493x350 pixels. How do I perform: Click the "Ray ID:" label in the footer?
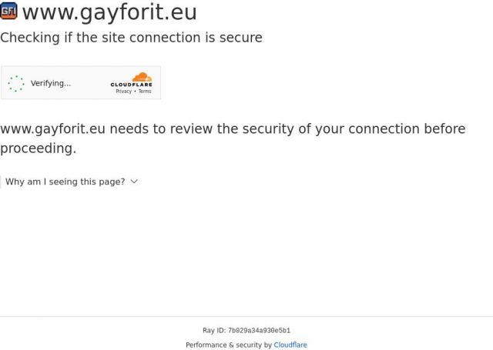tap(214, 331)
